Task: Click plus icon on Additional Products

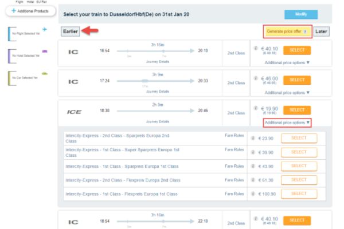Action: (14, 11)
